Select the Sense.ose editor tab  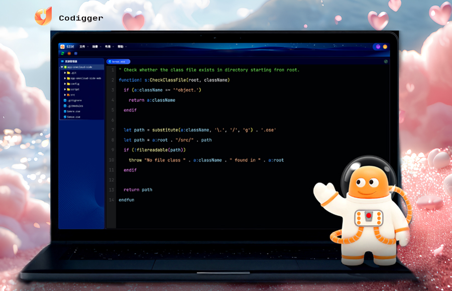tap(118, 61)
